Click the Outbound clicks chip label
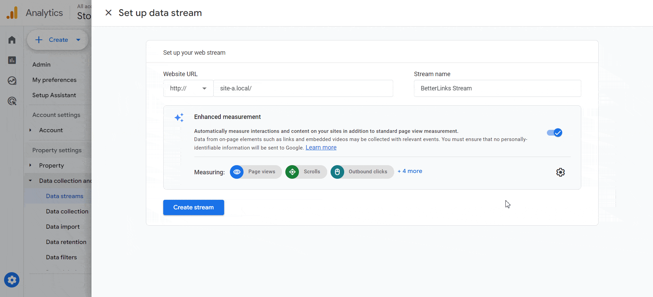This screenshot has width=653, height=297. [x=368, y=172]
